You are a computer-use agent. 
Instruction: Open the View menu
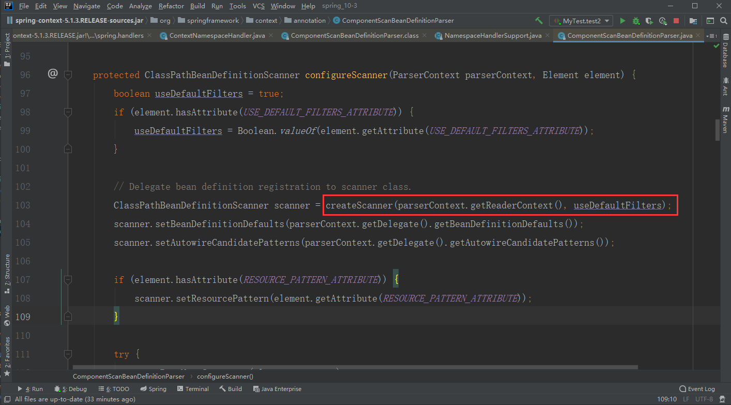click(x=60, y=6)
